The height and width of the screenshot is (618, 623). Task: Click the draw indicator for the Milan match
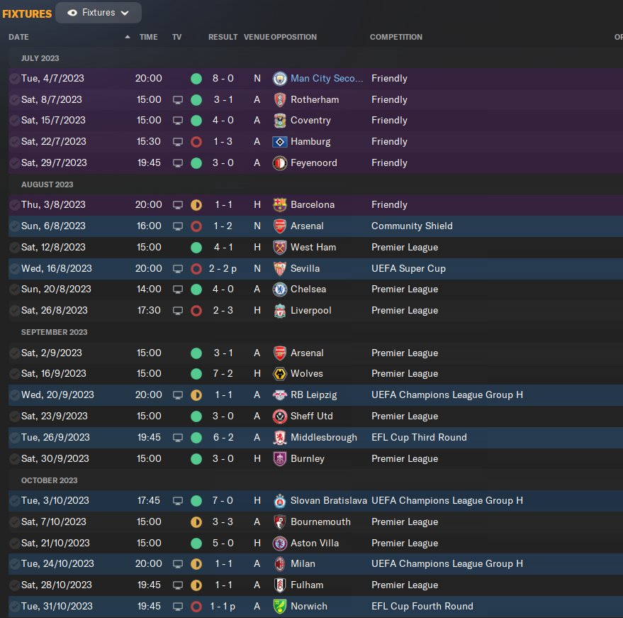(196, 564)
